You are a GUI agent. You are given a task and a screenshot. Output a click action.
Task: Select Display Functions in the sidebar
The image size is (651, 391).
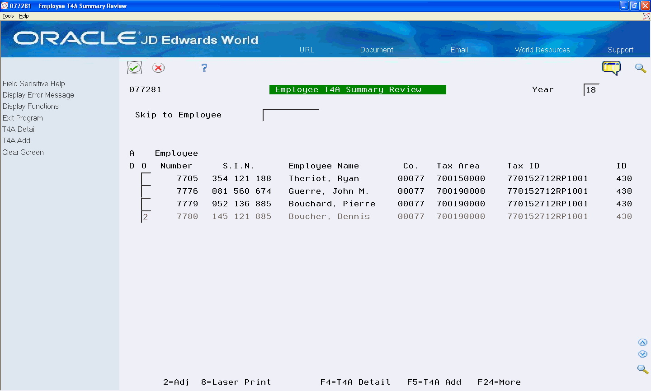tap(31, 106)
